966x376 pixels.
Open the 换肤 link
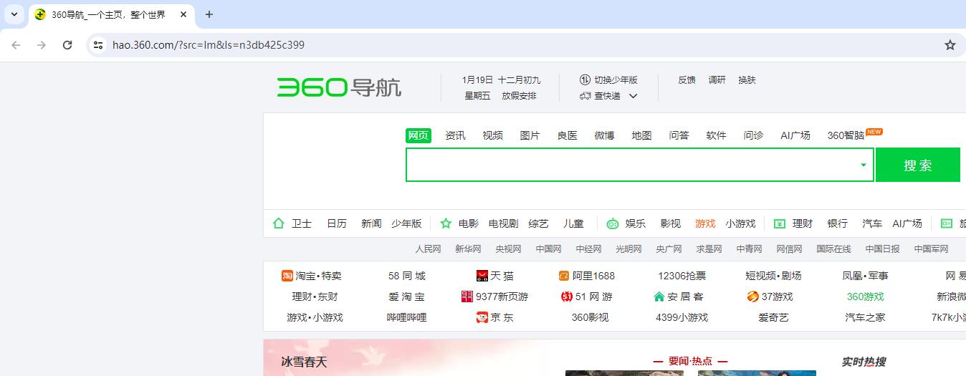point(747,79)
